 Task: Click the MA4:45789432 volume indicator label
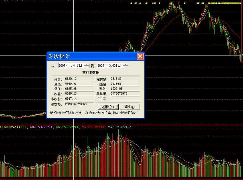119,127
